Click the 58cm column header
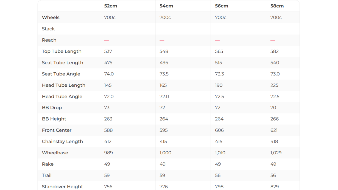 [277, 6]
